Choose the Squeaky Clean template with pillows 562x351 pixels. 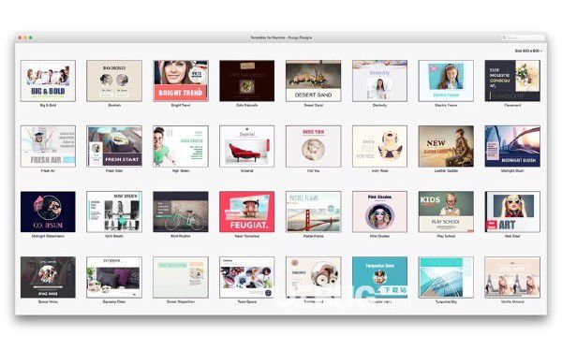[x=114, y=277]
